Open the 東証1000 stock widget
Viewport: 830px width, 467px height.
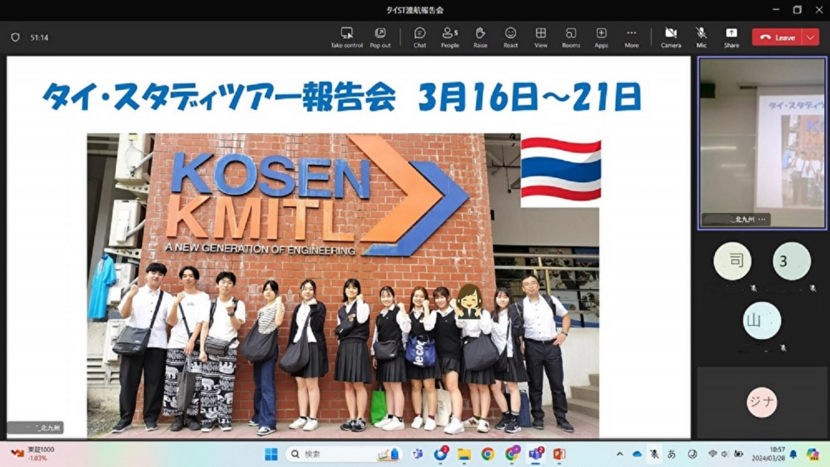(33, 454)
